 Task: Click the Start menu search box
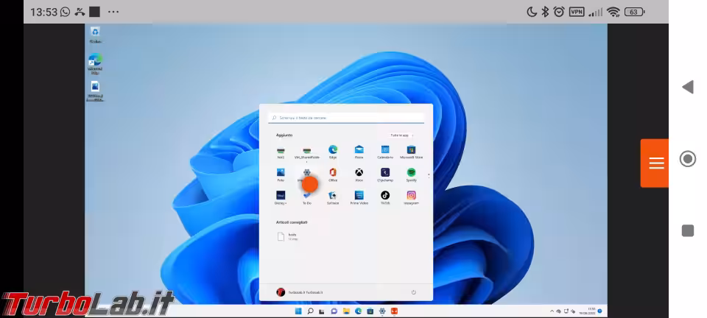(x=346, y=118)
